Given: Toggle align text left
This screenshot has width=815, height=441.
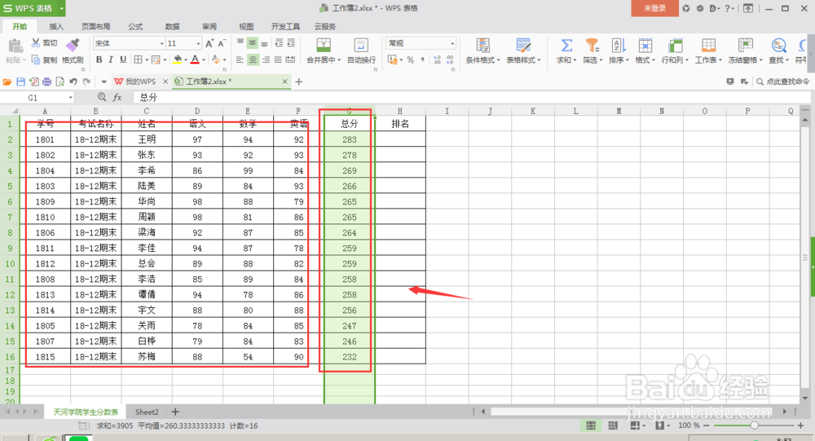Looking at the screenshot, I should click(240, 60).
